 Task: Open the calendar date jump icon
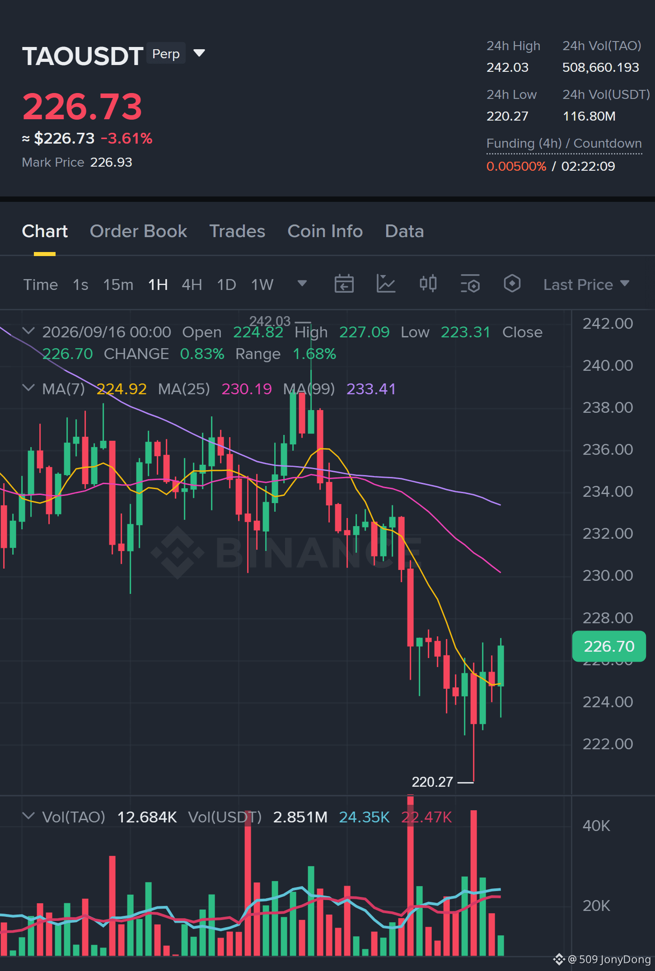click(344, 284)
